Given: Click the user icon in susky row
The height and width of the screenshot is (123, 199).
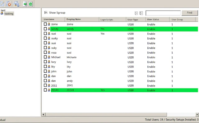Looking at the screenshot, I should click(x=49, y=38).
